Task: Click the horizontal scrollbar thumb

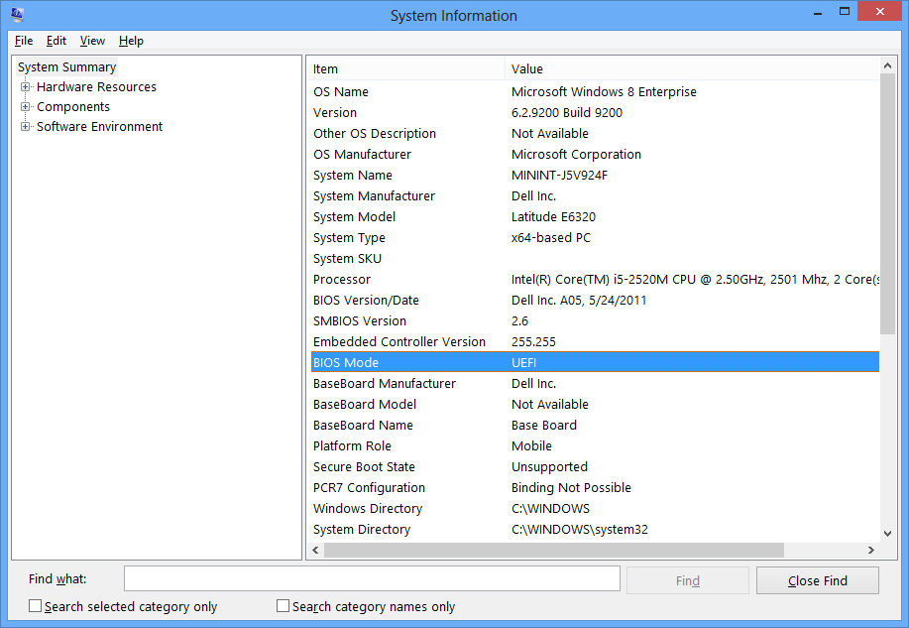Action: 554,550
